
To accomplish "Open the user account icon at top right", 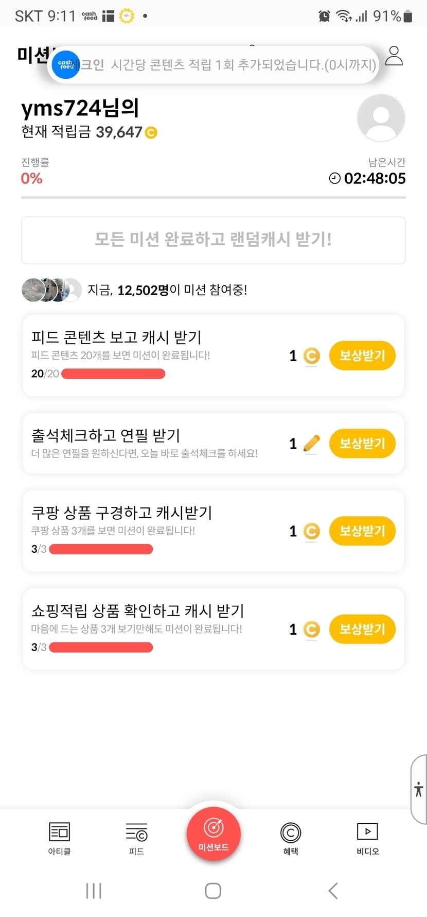I will tap(394, 56).
